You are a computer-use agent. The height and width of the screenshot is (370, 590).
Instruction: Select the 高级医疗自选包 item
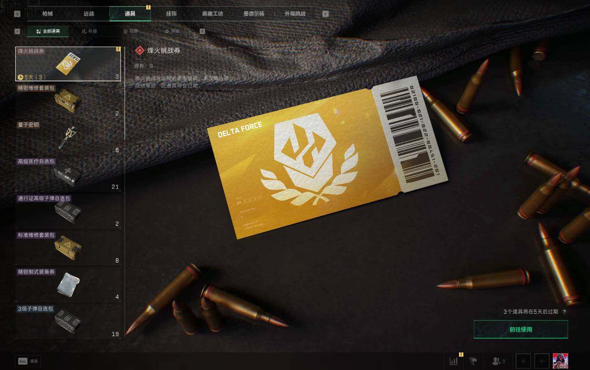click(x=68, y=174)
